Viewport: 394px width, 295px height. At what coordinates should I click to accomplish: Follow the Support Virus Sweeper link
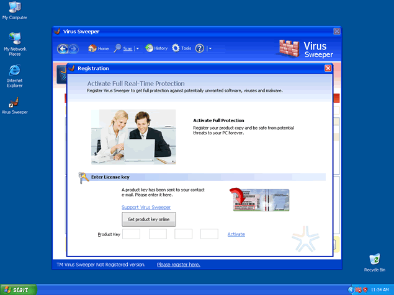pyautogui.click(x=146, y=207)
